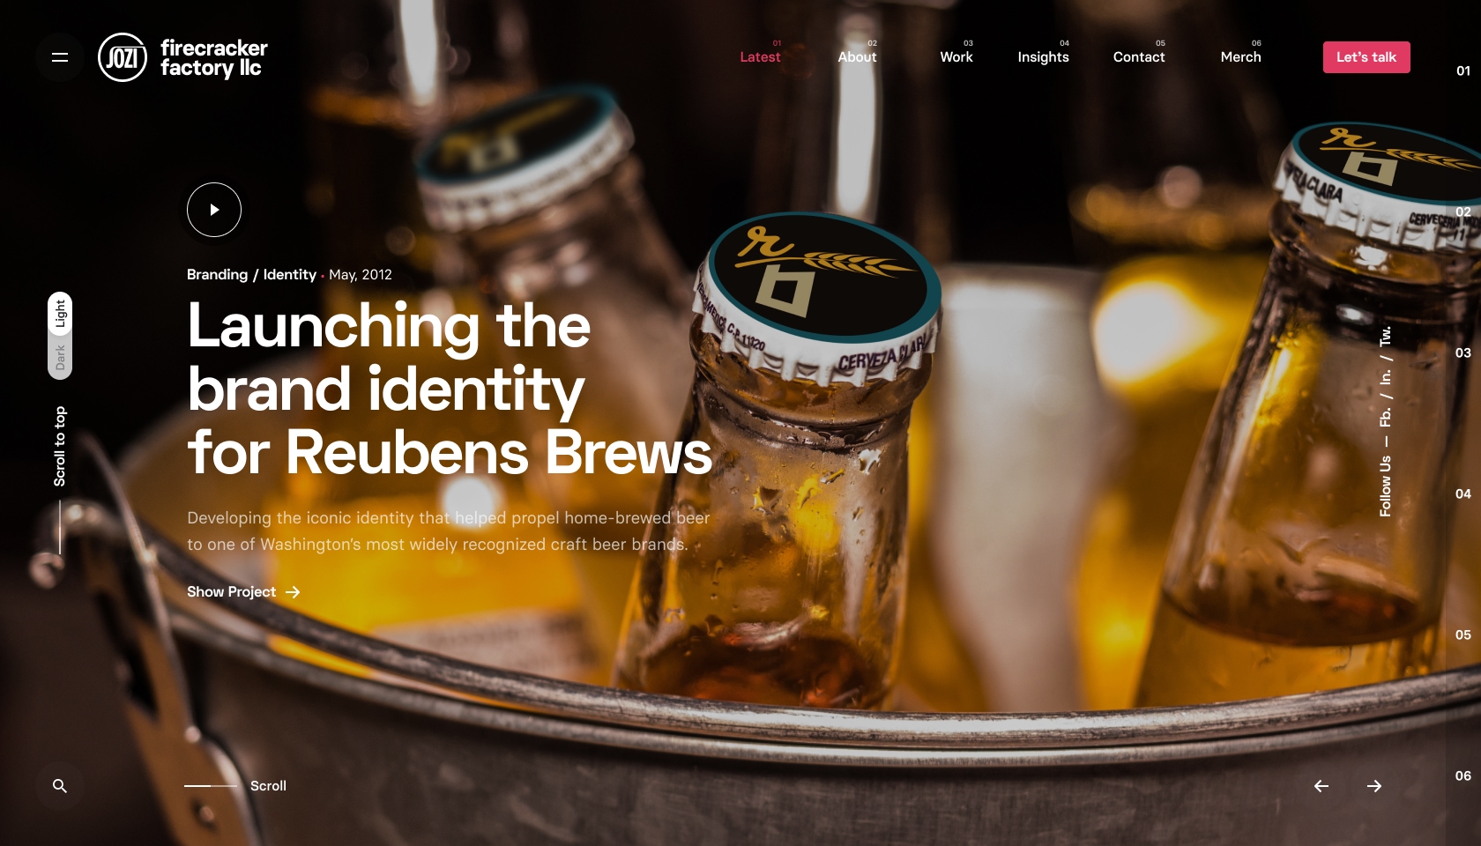Open the In. social link
Image resolution: width=1481 pixels, height=846 pixels.
pos(1385,376)
